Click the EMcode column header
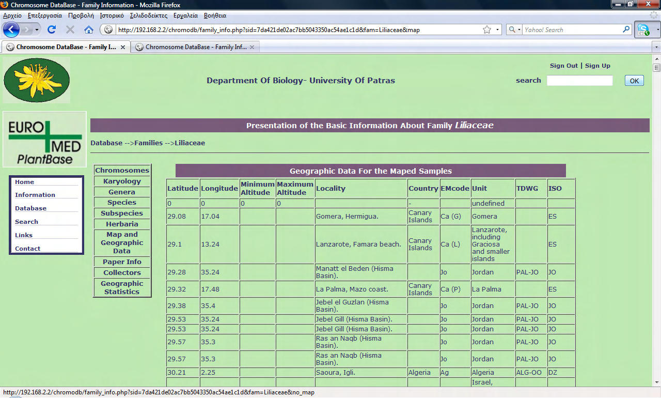The image size is (661, 398). (455, 189)
